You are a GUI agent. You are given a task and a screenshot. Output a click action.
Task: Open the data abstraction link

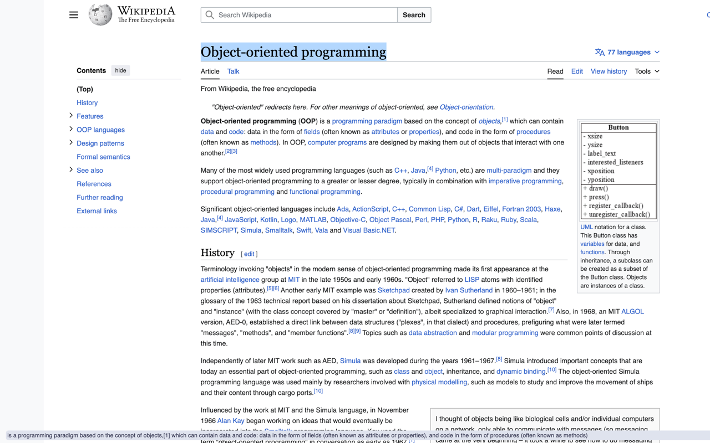[433, 333]
